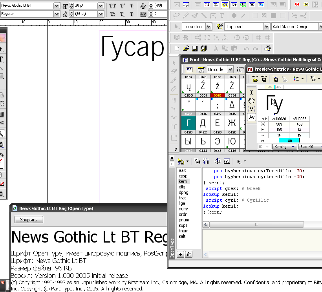Add a new OpenType feature with plus button

(180, 254)
